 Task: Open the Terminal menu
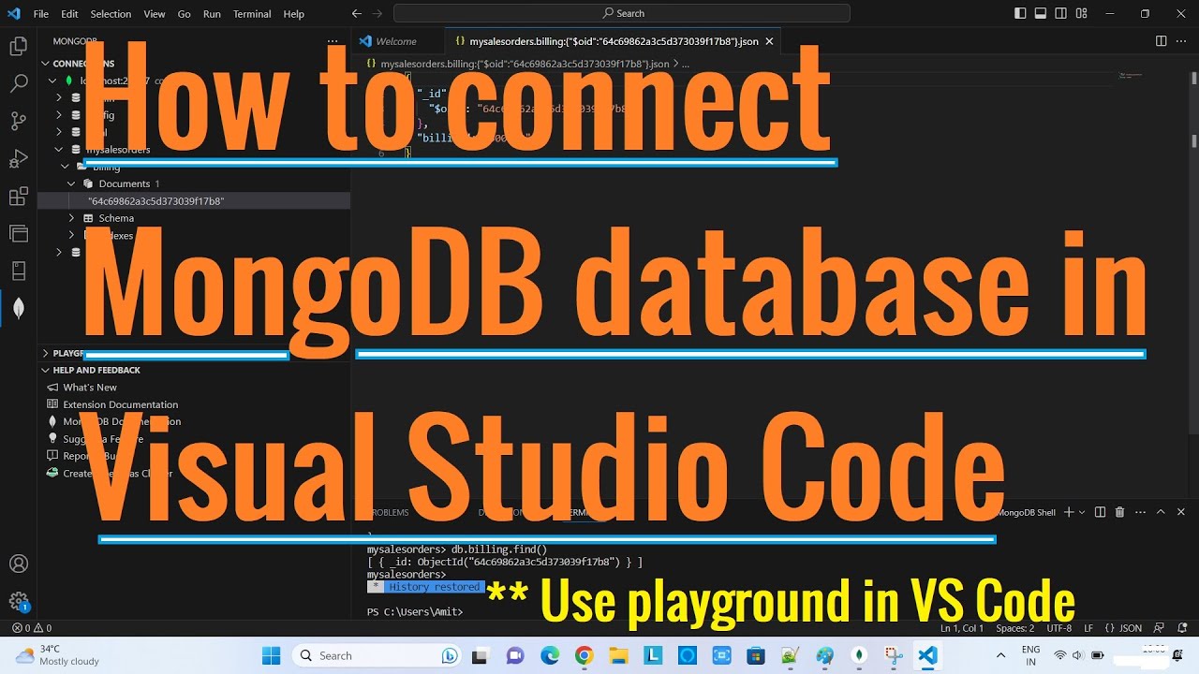pyautogui.click(x=252, y=14)
